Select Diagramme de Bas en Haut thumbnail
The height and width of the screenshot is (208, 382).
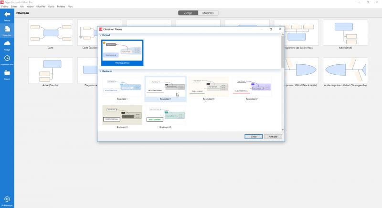302,32
